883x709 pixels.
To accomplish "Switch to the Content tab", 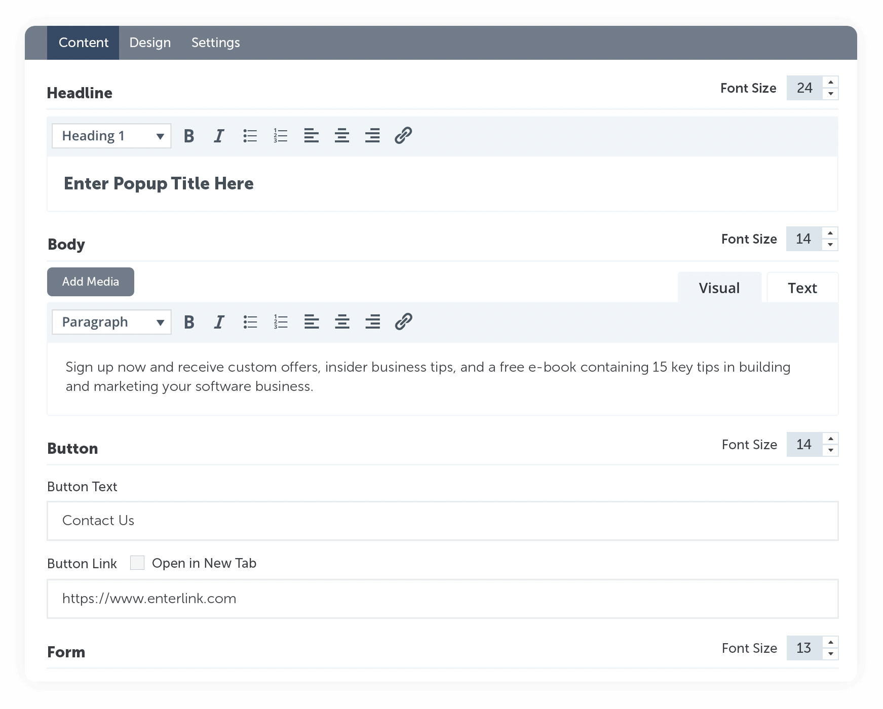I will [x=83, y=43].
